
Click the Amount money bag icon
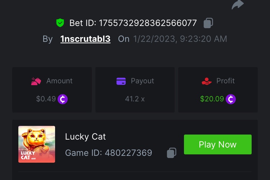(x=36, y=81)
